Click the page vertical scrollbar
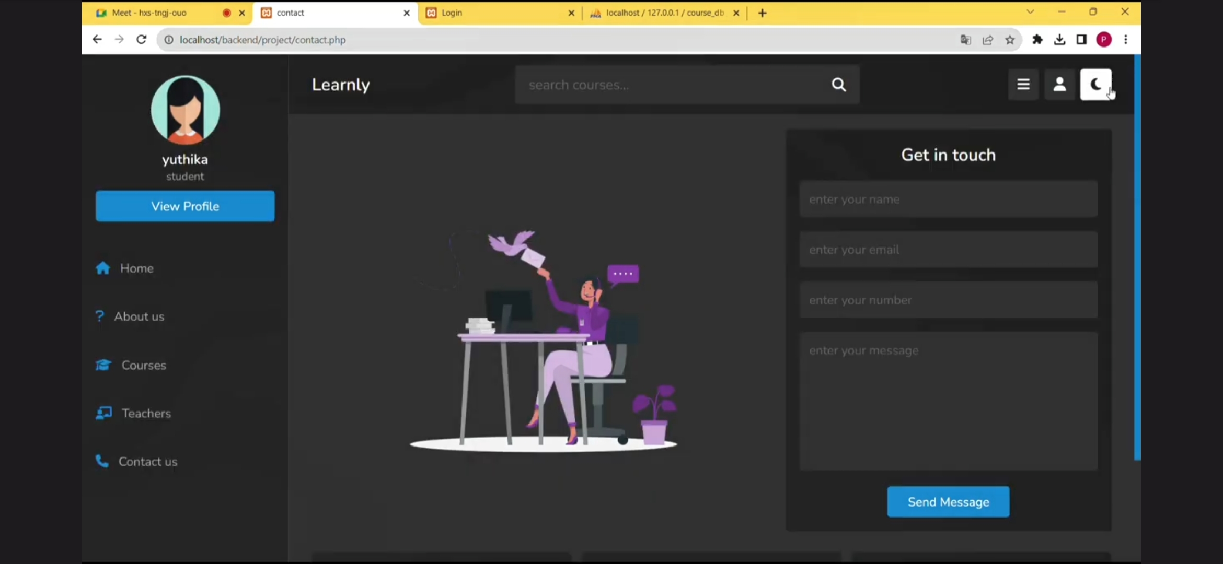Viewport: 1223px width, 564px height. 1137,256
